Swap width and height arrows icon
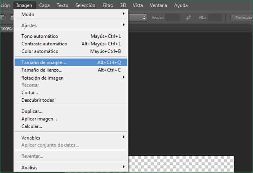The image size is (253, 173). pos(188,18)
